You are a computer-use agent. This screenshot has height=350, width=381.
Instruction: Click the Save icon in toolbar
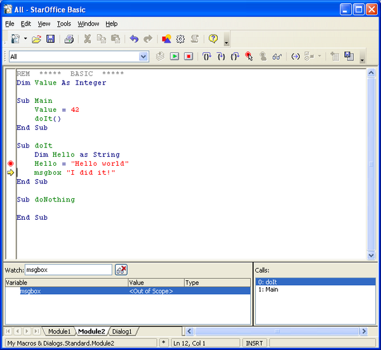[50, 39]
